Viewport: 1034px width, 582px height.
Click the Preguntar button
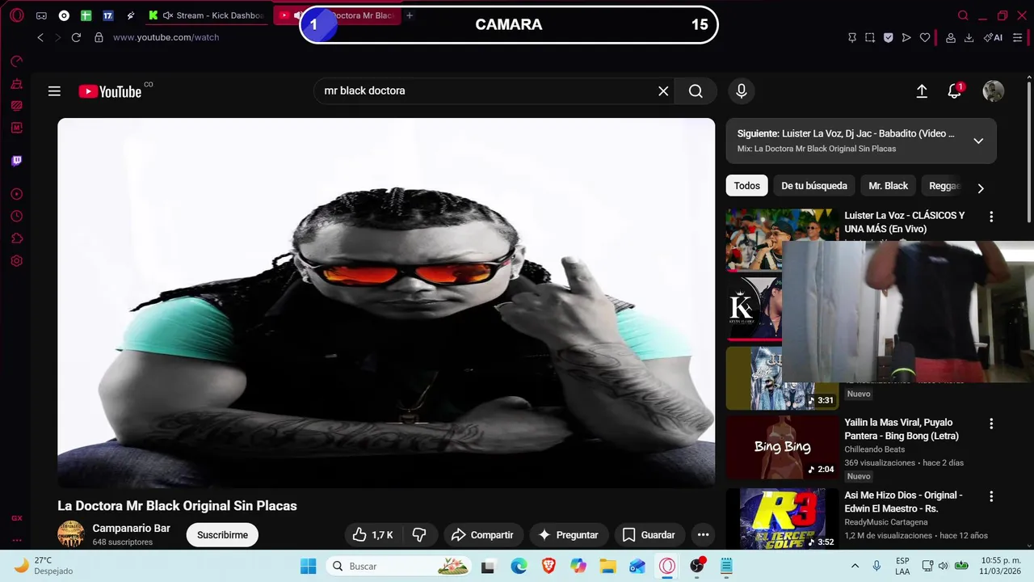pos(568,535)
